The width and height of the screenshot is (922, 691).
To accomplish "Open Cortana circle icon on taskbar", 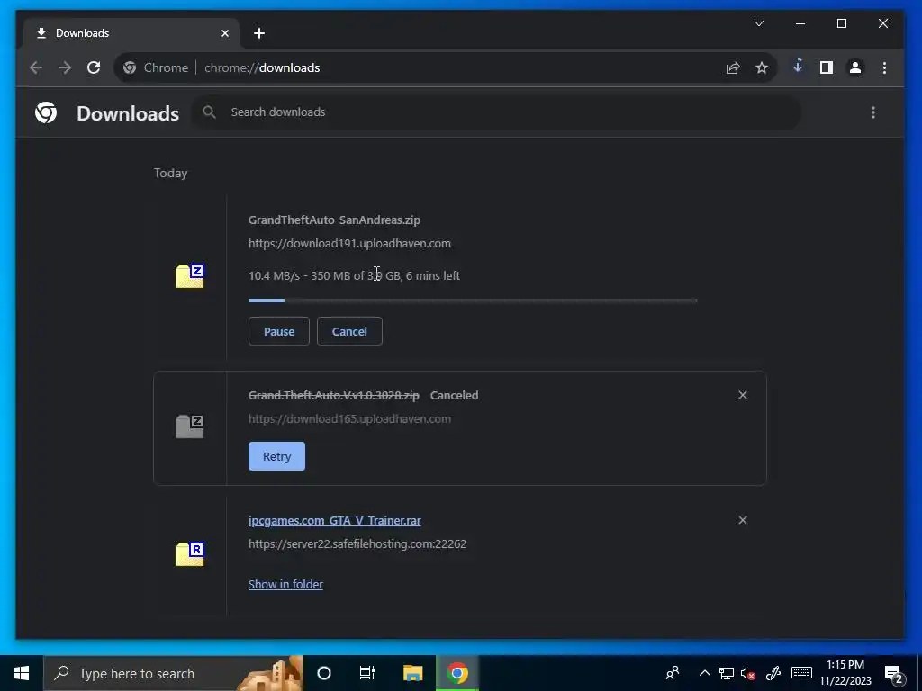I will point(324,673).
